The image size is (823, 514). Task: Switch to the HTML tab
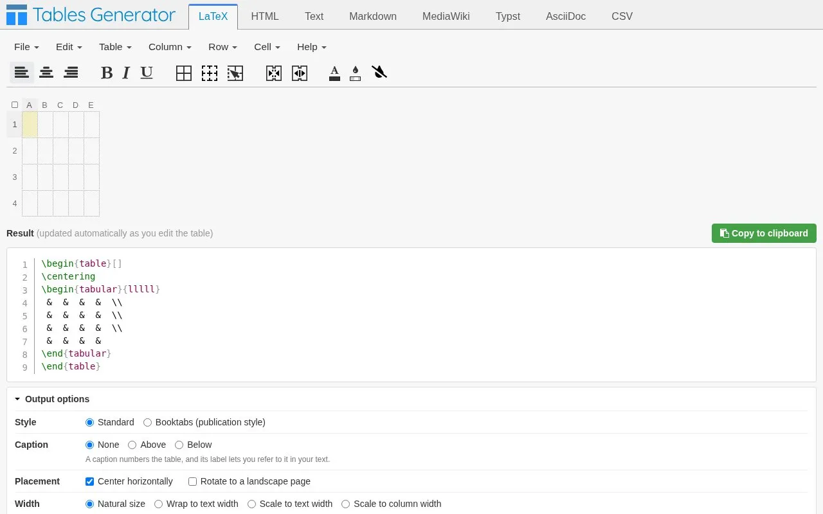pos(265,17)
